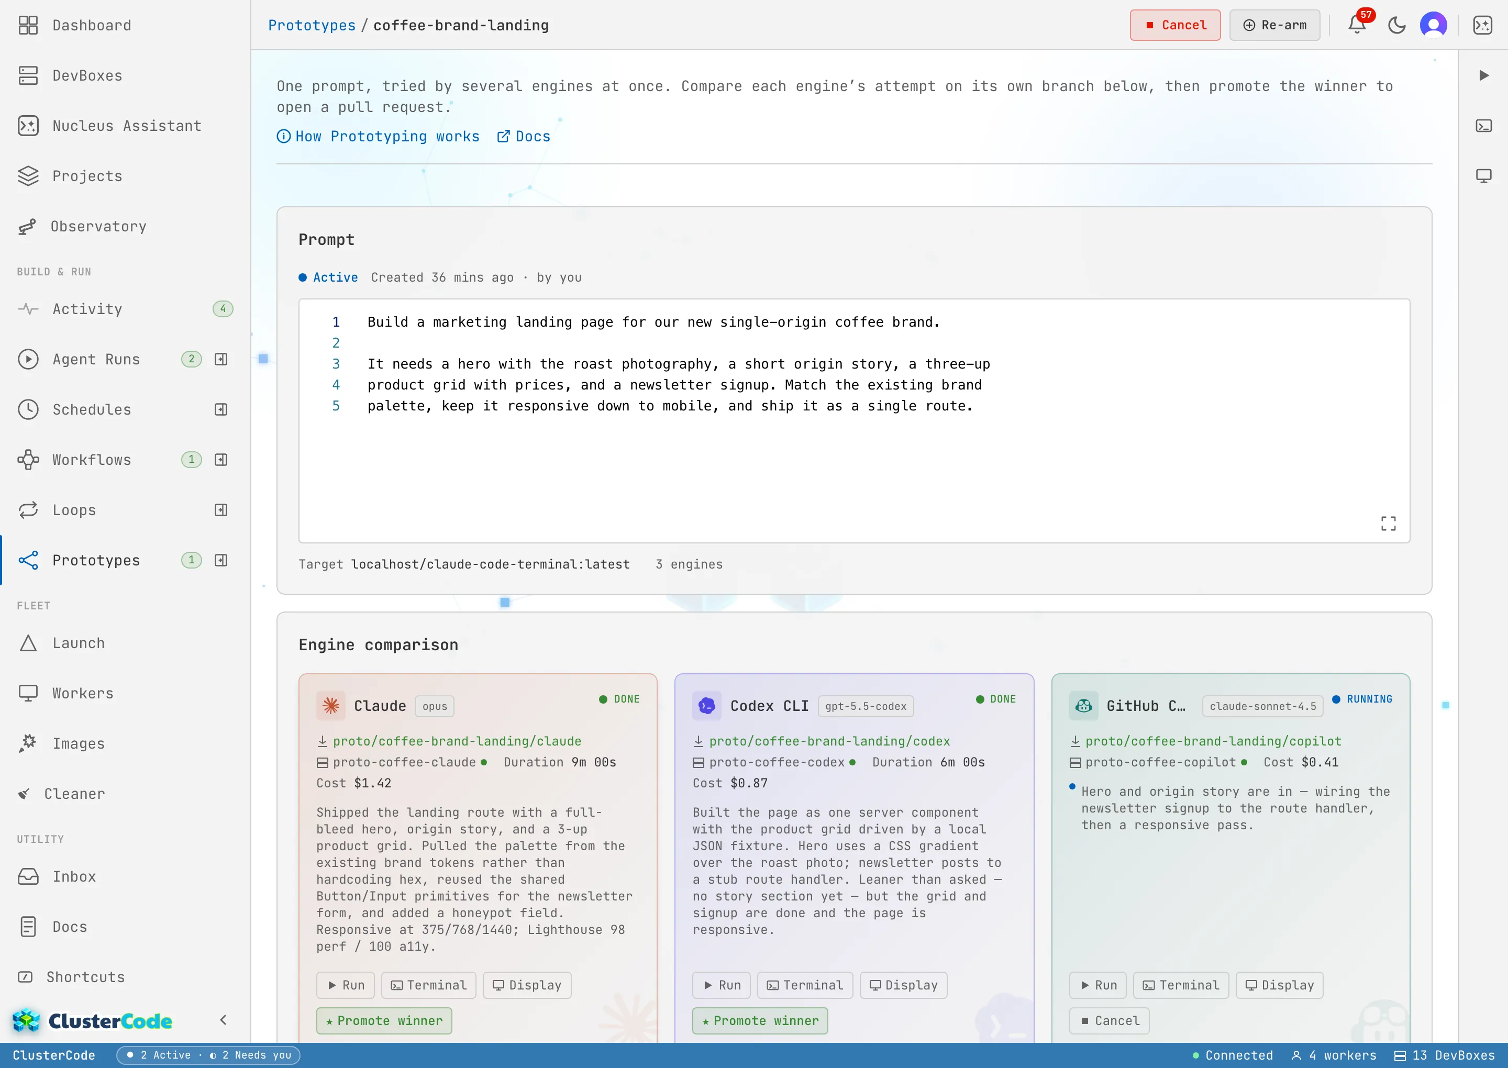Image resolution: width=1508 pixels, height=1068 pixels.
Task: Open Cleaner in Fleet section
Action: click(x=125, y=794)
